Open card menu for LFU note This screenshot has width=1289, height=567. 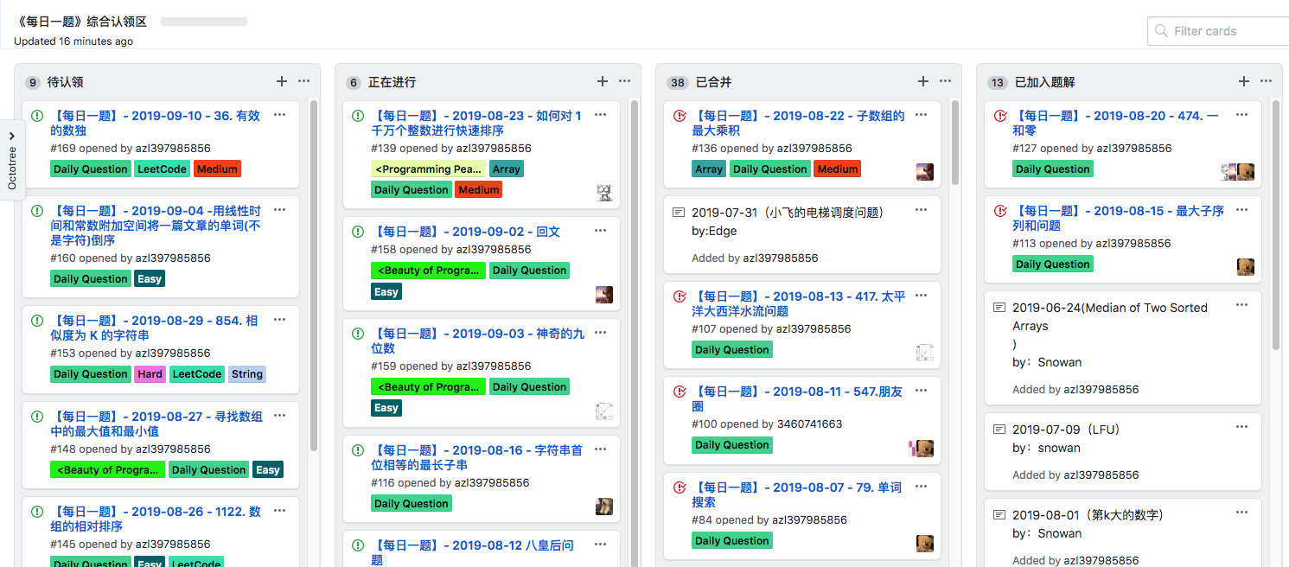pos(1241,426)
